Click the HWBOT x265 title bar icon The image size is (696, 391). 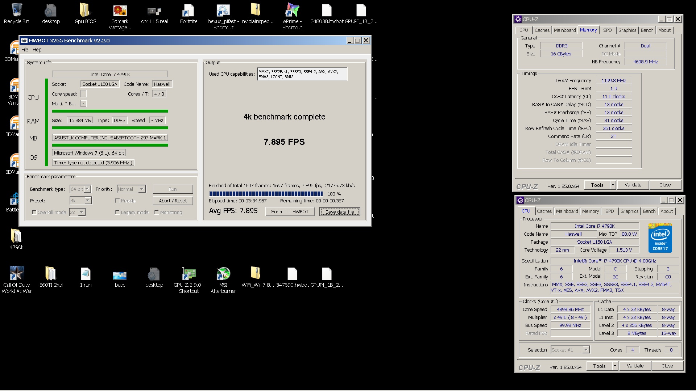click(x=24, y=41)
